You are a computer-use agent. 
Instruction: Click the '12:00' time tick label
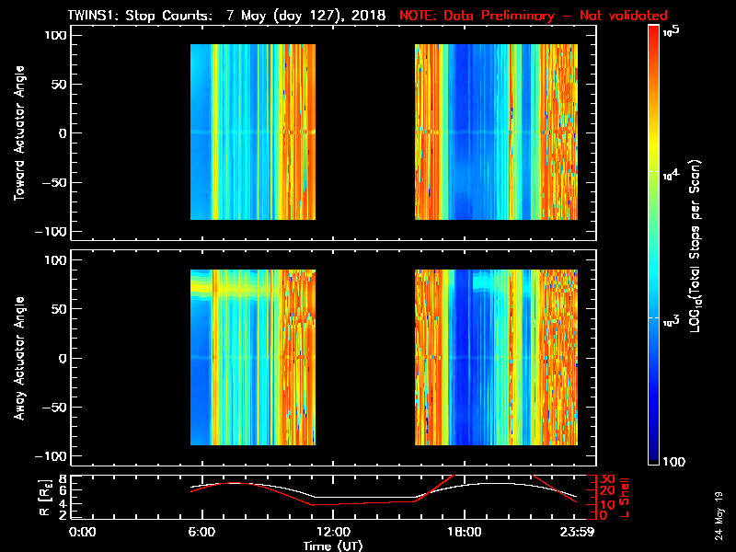(x=333, y=532)
